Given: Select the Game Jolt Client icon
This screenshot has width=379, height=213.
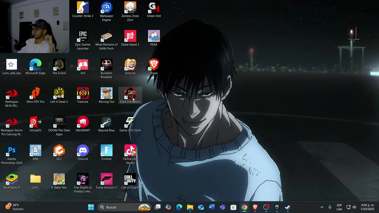Looking at the screenshot, I should 130,124.
